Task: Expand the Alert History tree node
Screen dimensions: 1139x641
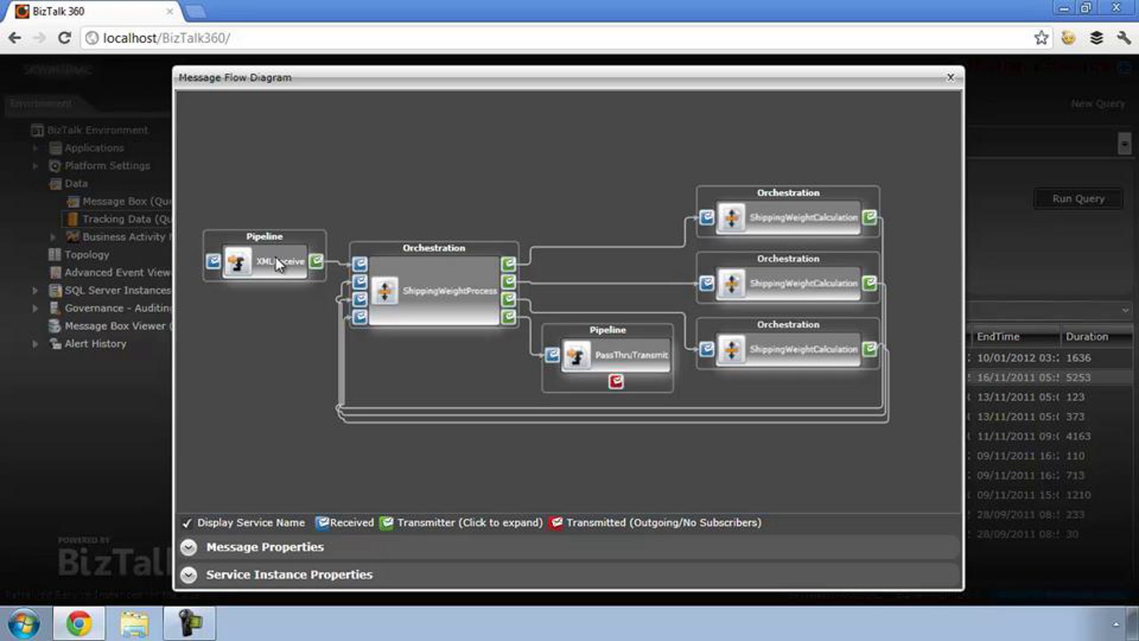Action: (x=35, y=344)
